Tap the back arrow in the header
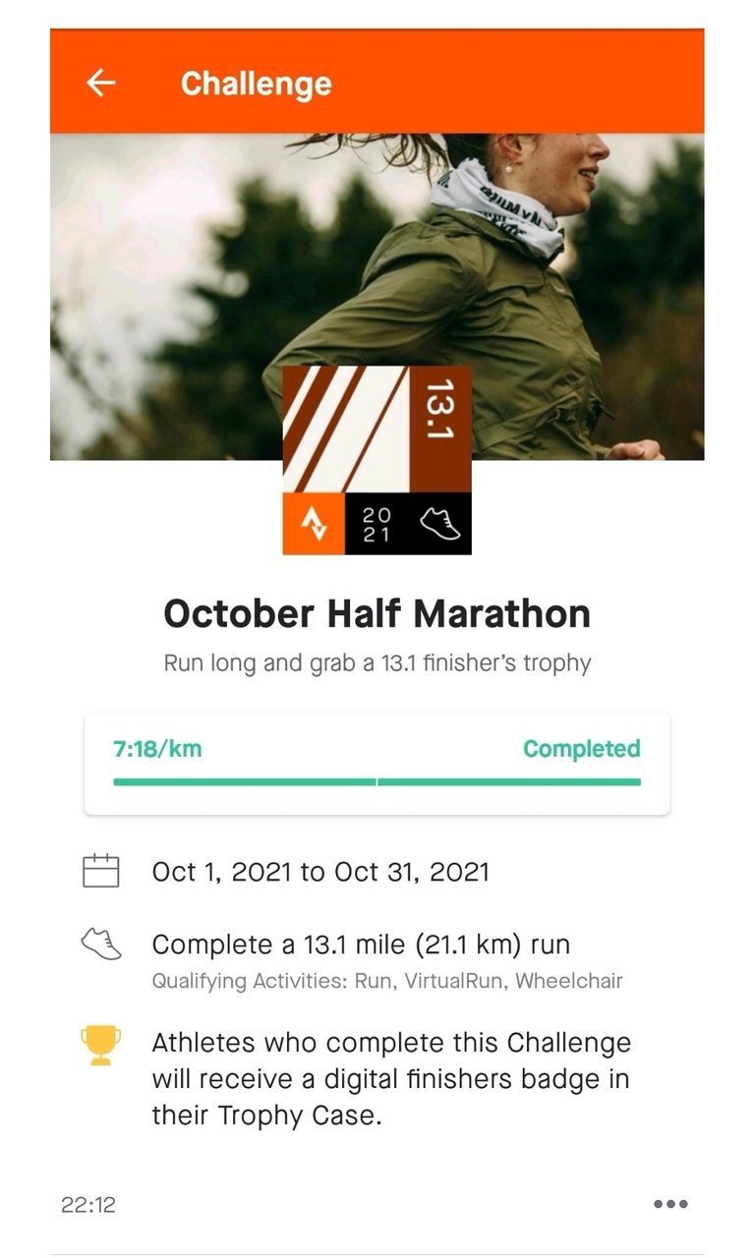This screenshot has height=1258, width=755. click(x=101, y=84)
